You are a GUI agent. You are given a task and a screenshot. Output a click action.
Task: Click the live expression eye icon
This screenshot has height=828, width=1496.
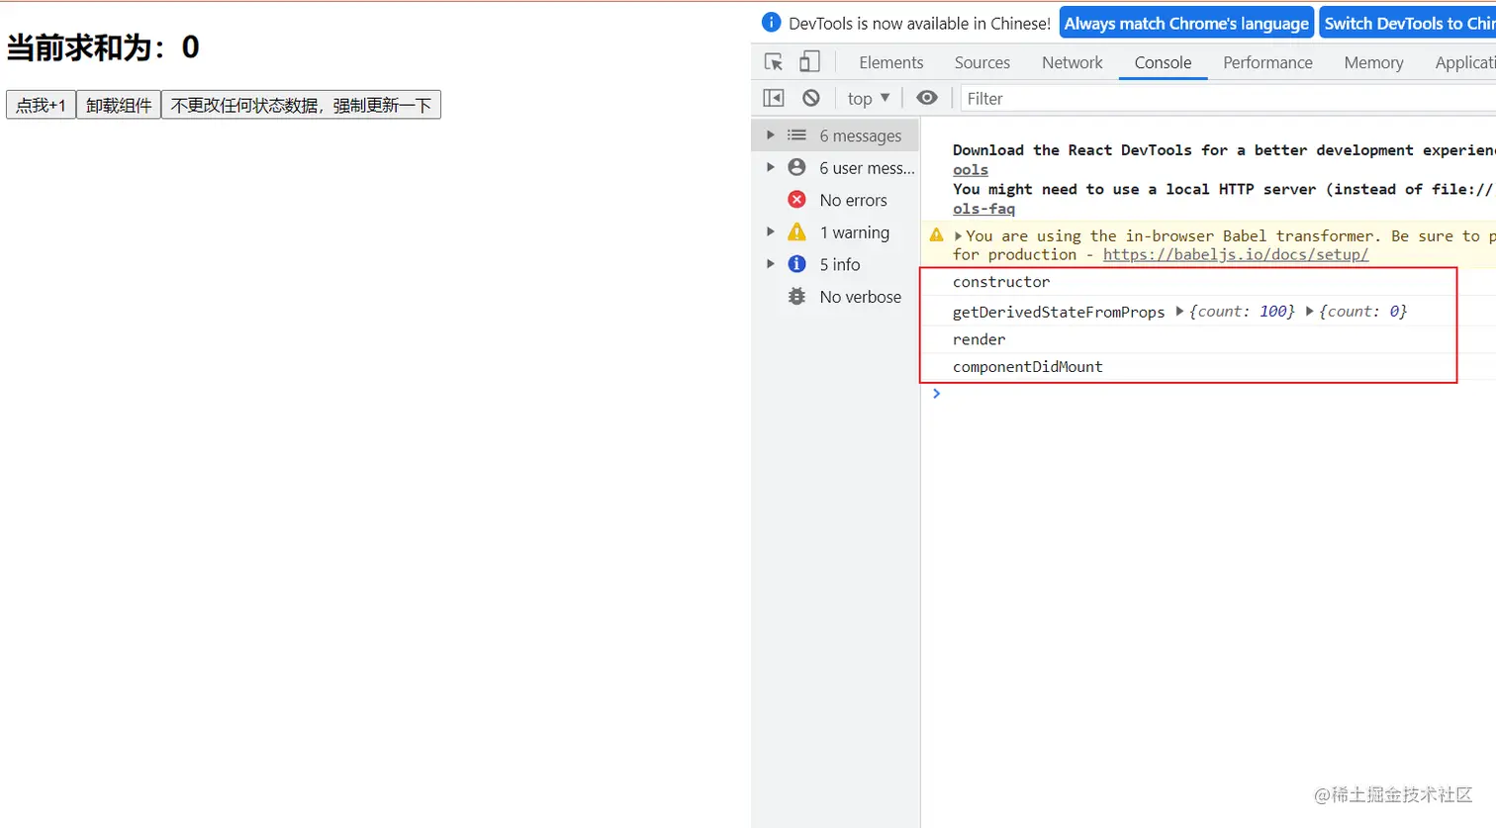[x=927, y=98]
